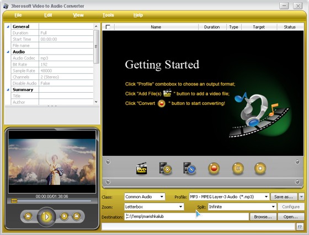Image resolution: width=309 pixels, height=235 pixels.
Task: Open the Tools menu
Action: pyautogui.click(x=108, y=15)
